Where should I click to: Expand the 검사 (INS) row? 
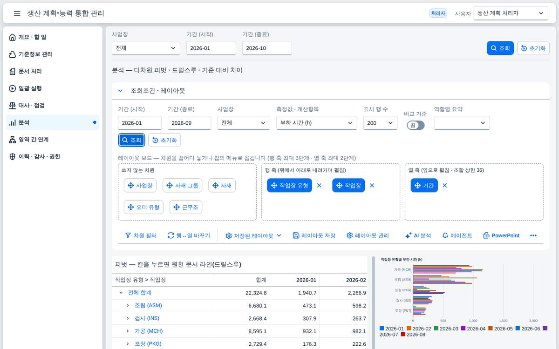[128, 318]
